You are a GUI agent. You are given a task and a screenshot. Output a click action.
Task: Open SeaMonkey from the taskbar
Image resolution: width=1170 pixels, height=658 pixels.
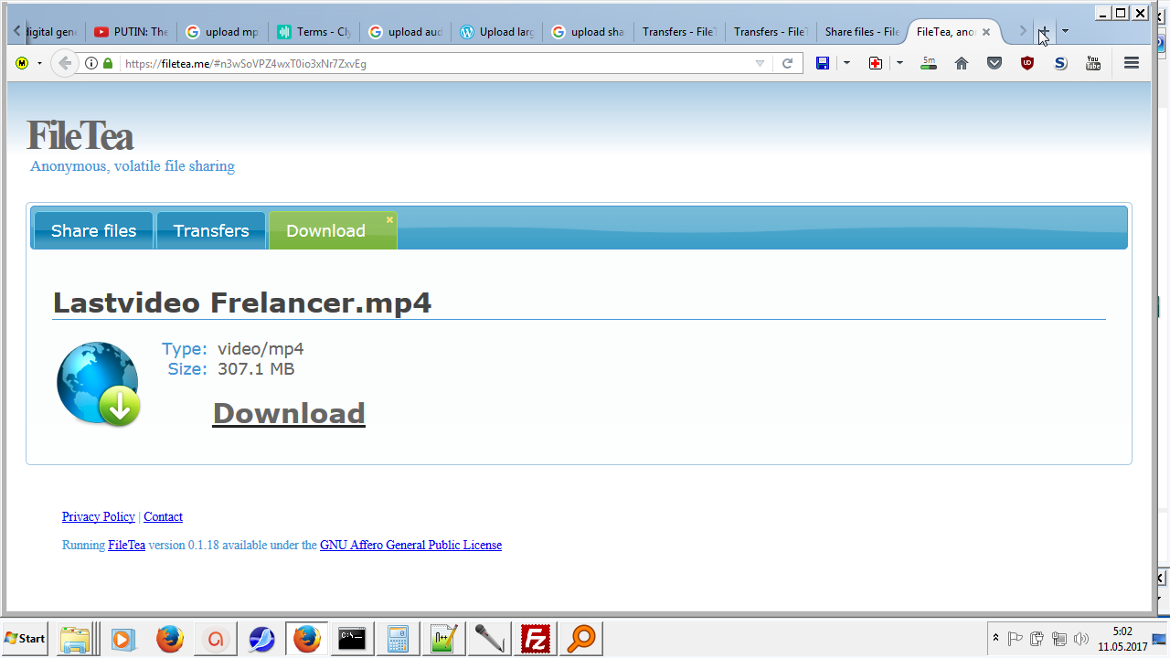pyautogui.click(x=261, y=639)
